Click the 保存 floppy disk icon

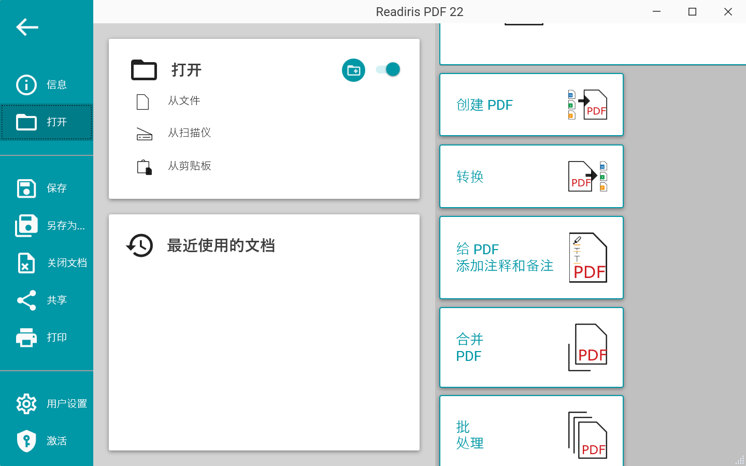pos(26,188)
